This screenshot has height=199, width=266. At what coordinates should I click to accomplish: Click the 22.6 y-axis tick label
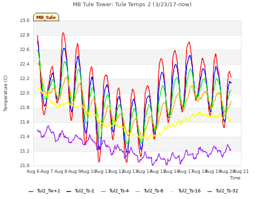25,50
